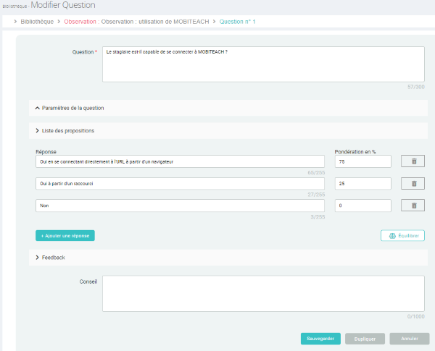Cancel editing with Annuler
The width and height of the screenshot is (435, 351).
tap(409, 339)
